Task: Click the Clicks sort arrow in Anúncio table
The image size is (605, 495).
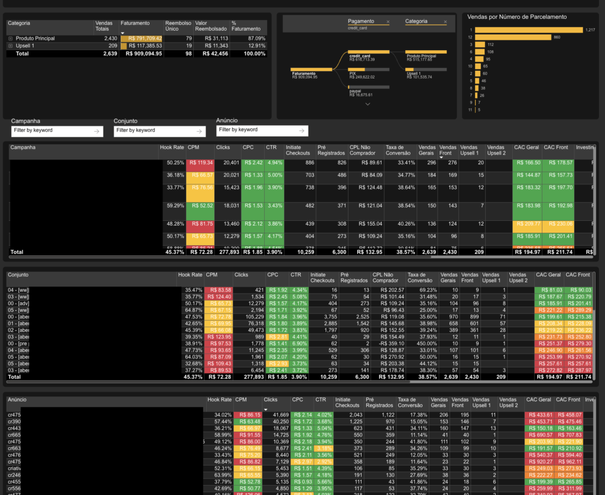Action: tap(266, 409)
